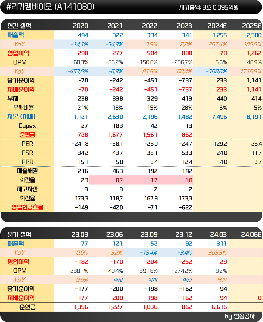Viewport: 263px width, 322px height.
Task: Click quarterly 순현금 value 1,356
Action: [81, 307]
